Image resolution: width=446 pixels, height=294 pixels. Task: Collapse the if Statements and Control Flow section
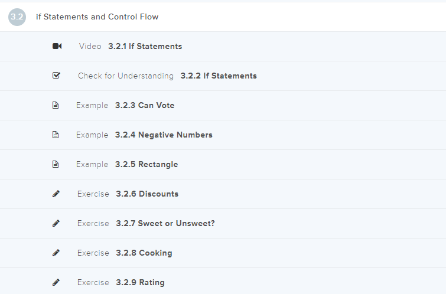tap(97, 17)
